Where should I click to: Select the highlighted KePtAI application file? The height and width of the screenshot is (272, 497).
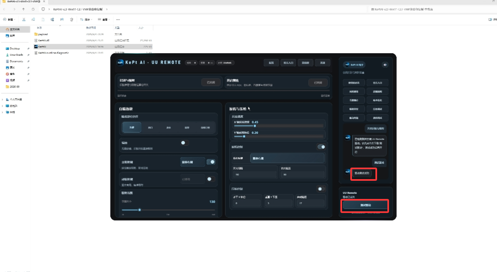(x=93, y=47)
